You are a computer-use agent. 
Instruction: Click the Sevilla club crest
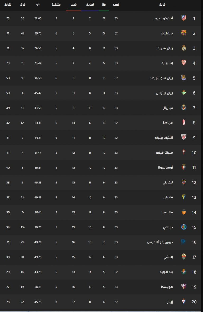pos(184,63)
